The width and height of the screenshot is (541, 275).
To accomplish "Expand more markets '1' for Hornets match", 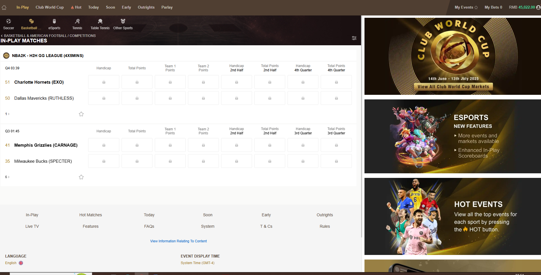I will click(7, 114).
